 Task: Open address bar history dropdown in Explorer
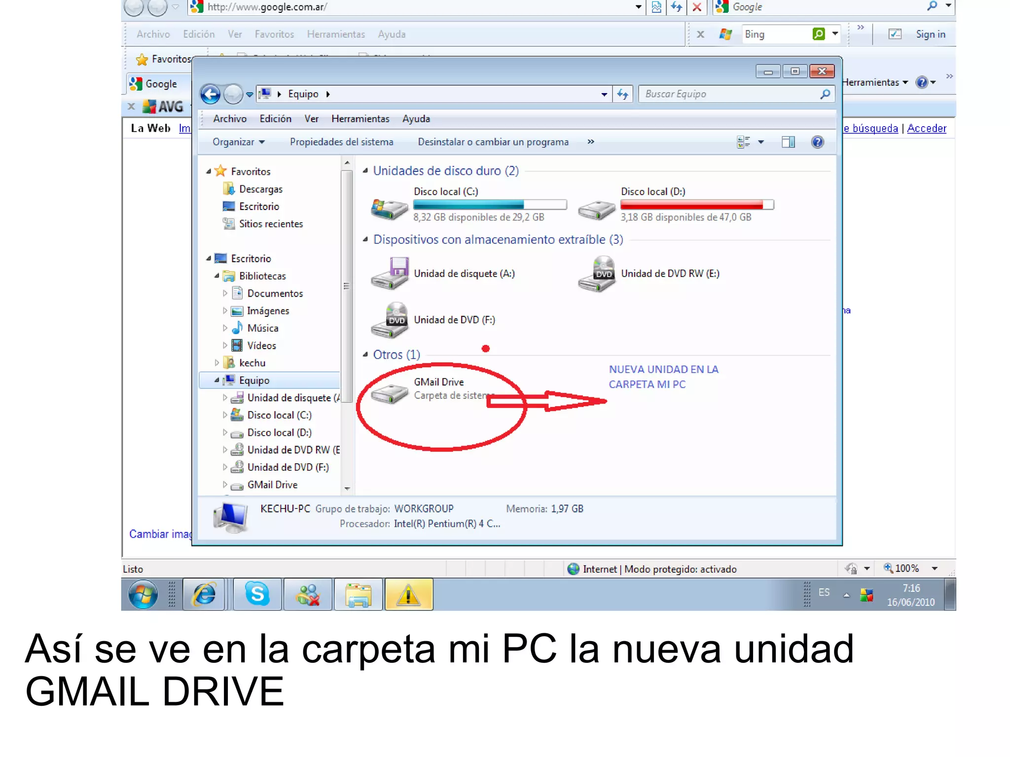(x=604, y=94)
